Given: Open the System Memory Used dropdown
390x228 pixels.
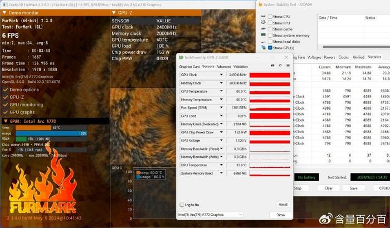Looking at the screenshot, I should click(x=221, y=173).
